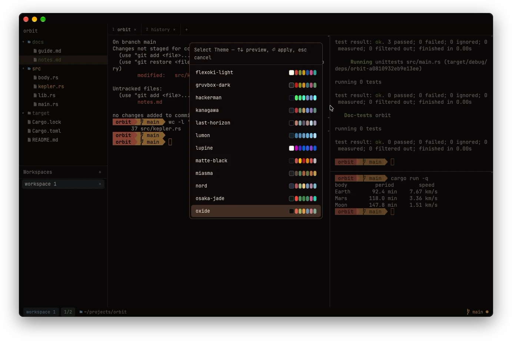Click the 1/2 pane indicator in the status bar

pos(68,312)
